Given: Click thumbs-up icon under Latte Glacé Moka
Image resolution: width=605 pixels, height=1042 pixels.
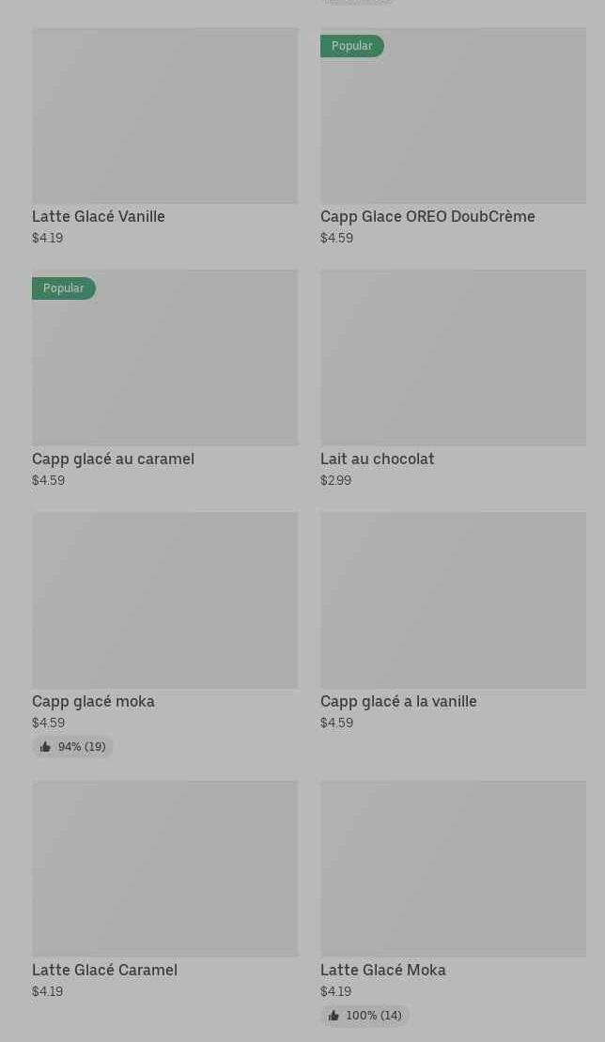Looking at the screenshot, I should 334,1016.
